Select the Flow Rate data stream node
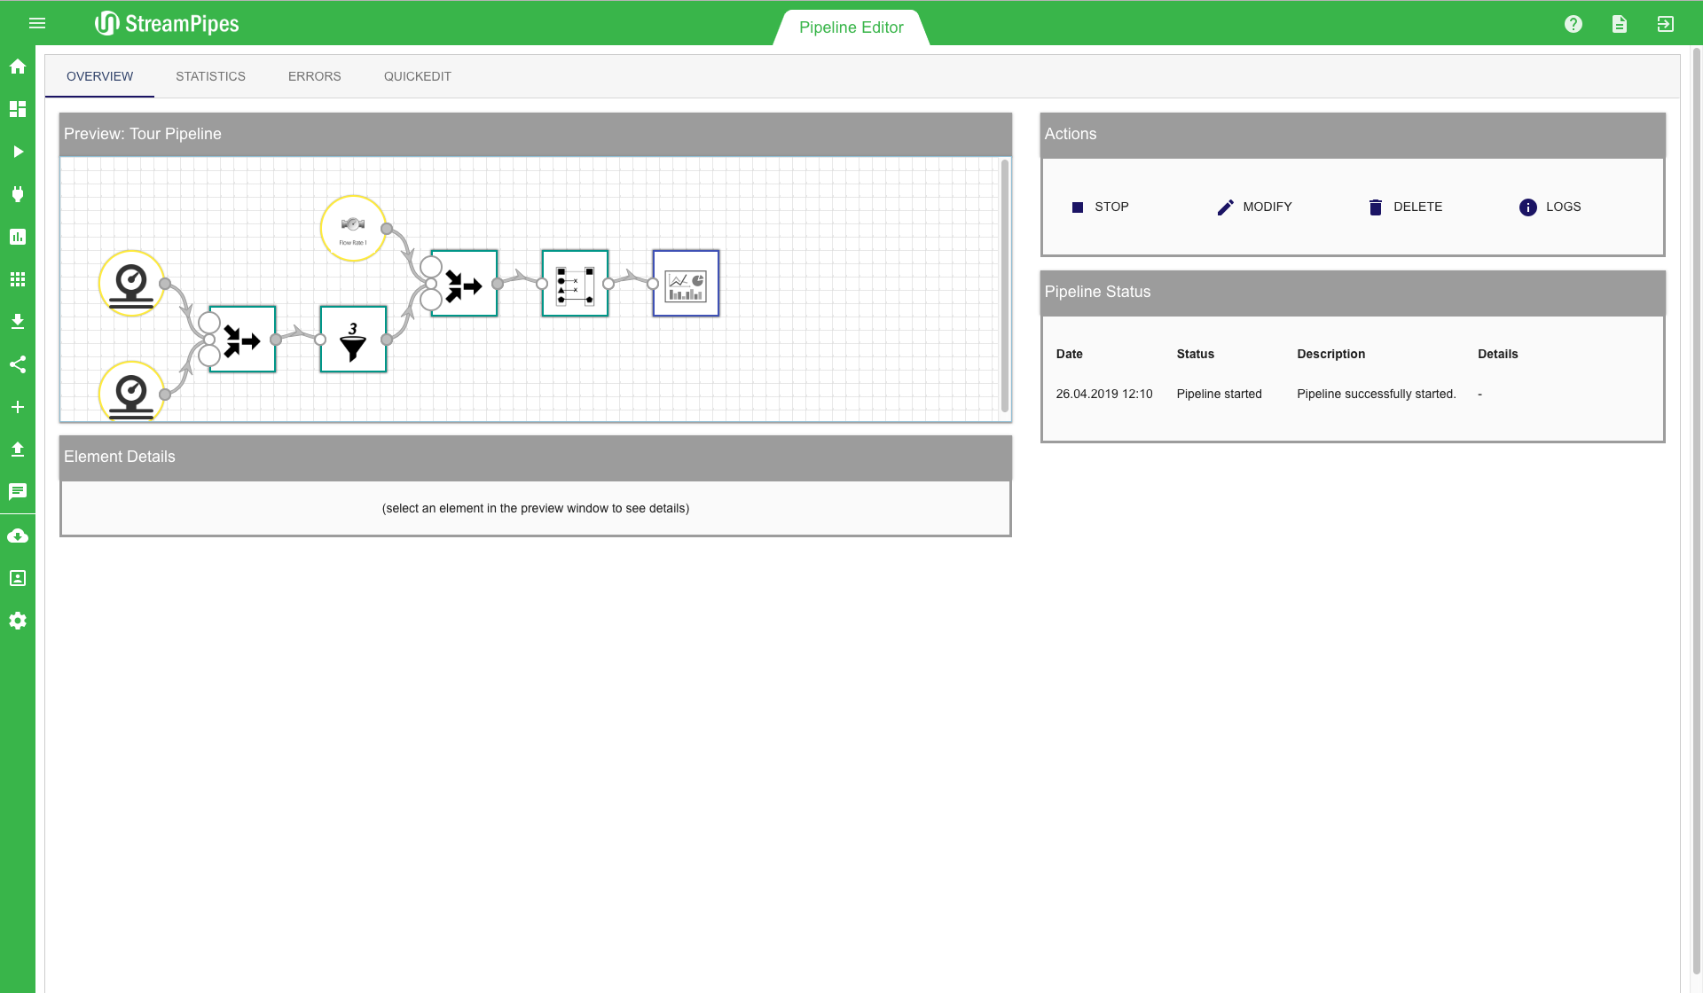This screenshot has height=993, width=1703. pos(353,229)
